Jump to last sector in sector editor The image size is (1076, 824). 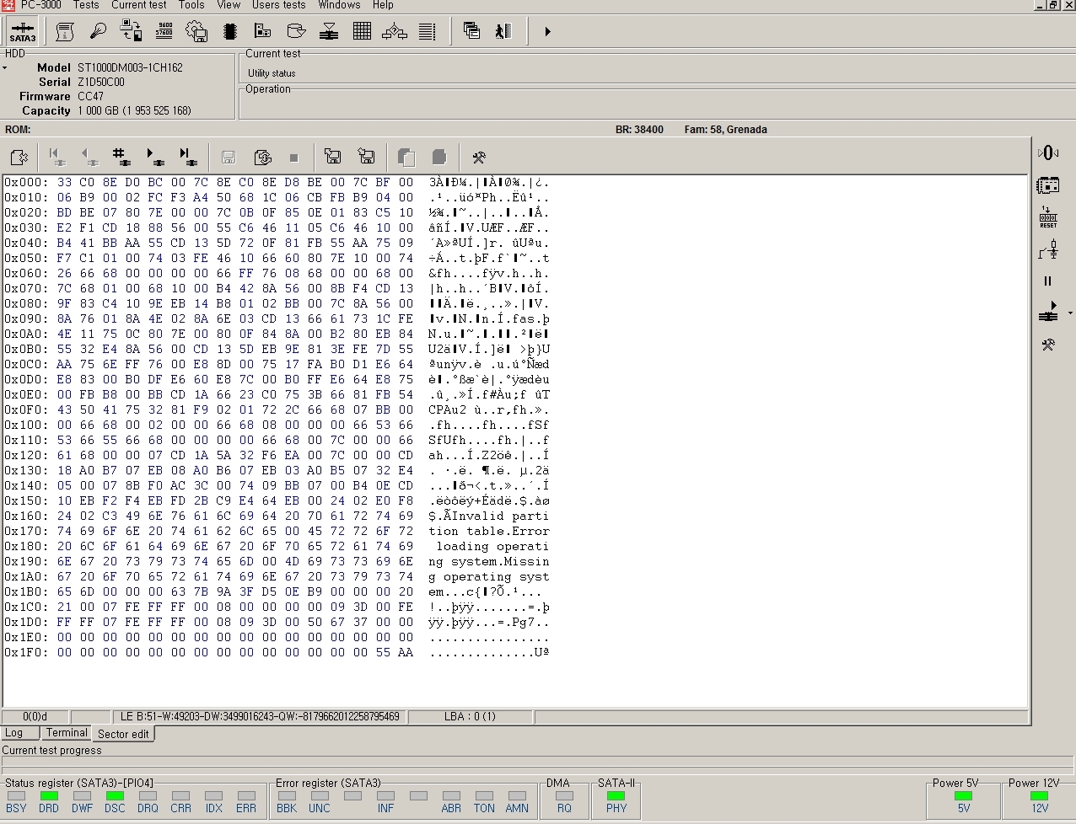187,157
